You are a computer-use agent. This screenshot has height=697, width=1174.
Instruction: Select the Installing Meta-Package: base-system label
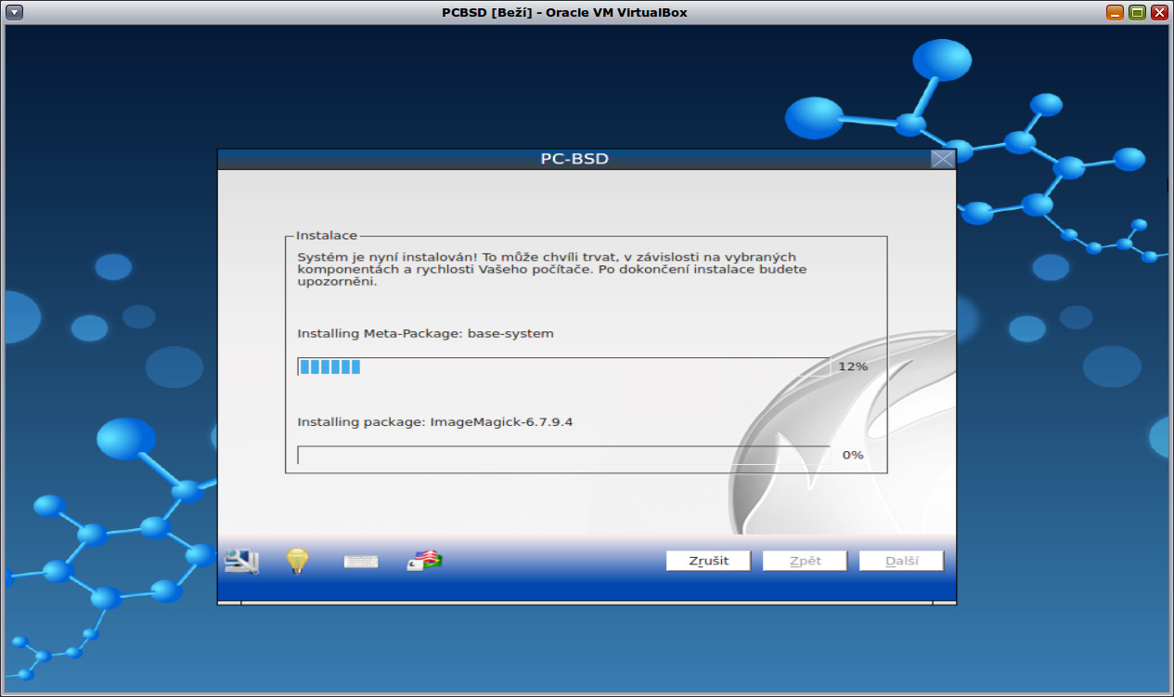tap(424, 333)
